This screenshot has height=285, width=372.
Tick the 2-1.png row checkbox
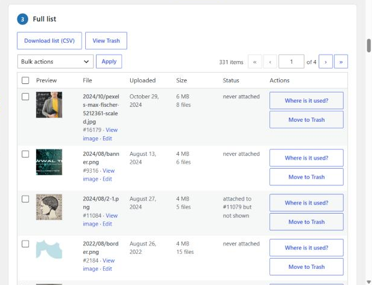25,199
